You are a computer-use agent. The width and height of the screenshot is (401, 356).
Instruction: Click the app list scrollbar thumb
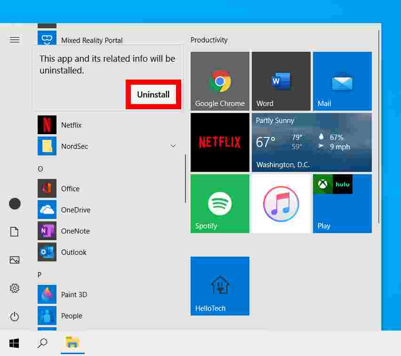coord(185,178)
